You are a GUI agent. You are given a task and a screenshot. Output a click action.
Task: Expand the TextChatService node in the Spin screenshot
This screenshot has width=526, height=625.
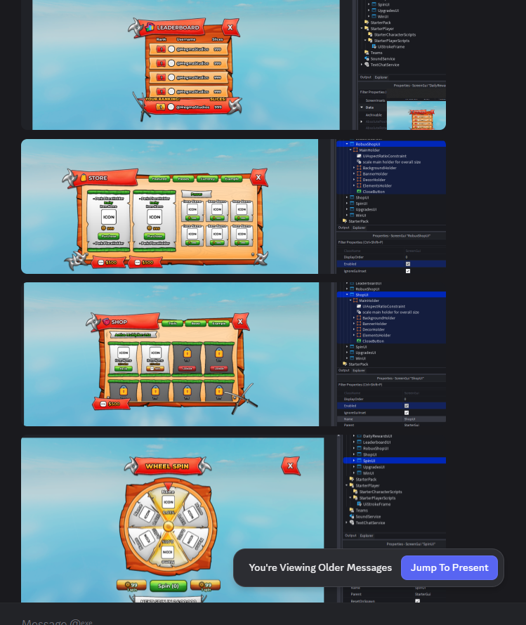tap(347, 522)
